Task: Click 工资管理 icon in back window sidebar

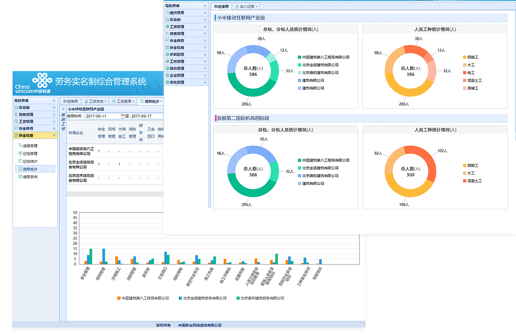Action: tap(16, 121)
